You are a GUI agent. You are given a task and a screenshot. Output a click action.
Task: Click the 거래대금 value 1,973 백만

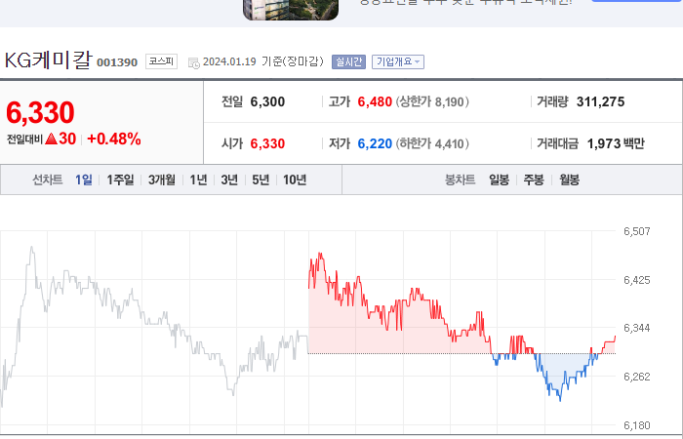tap(616, 143)
